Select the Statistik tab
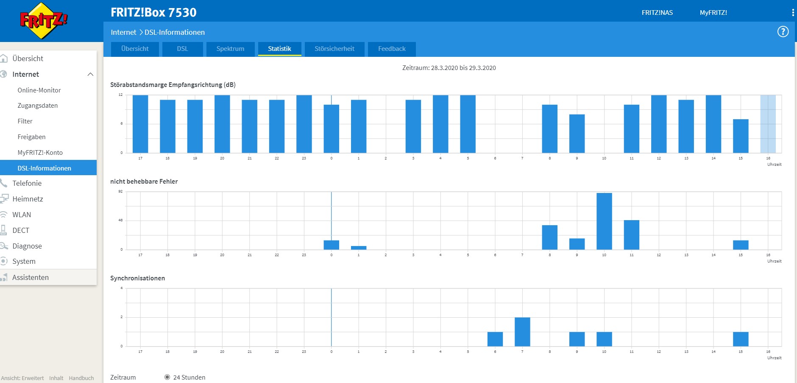The height and width of the screenshot is (383, 797). (279, 49)
